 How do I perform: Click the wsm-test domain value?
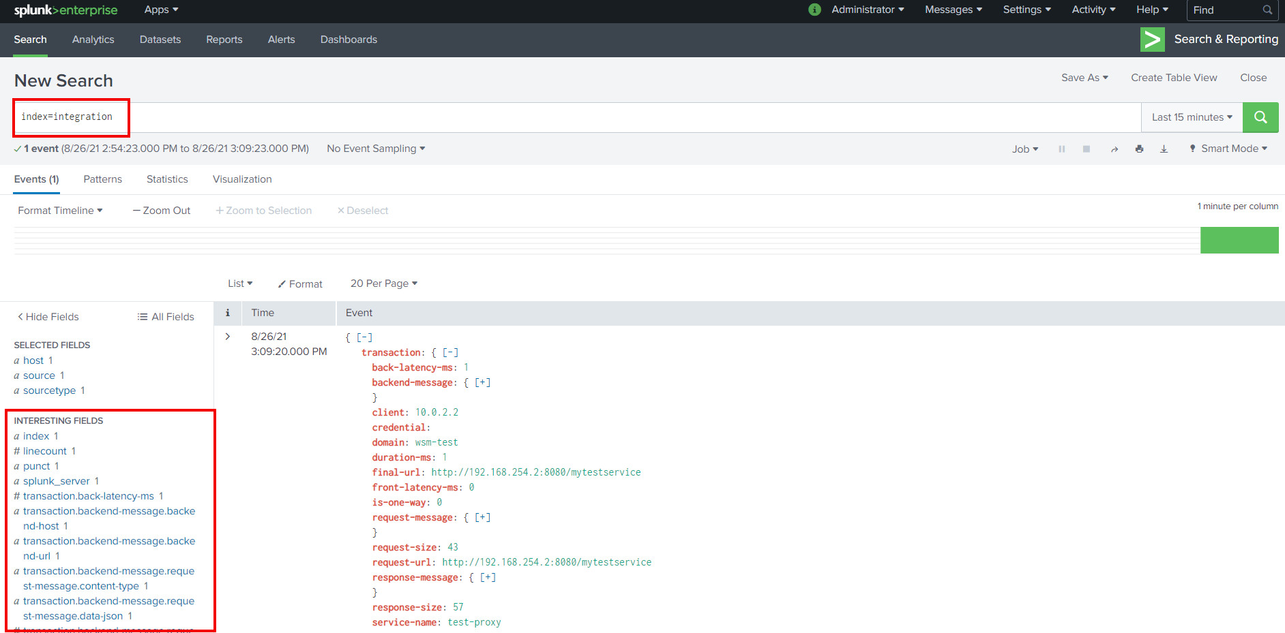437,442
